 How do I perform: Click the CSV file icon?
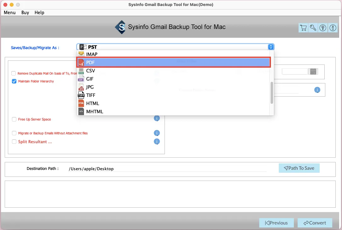point(81,71)
